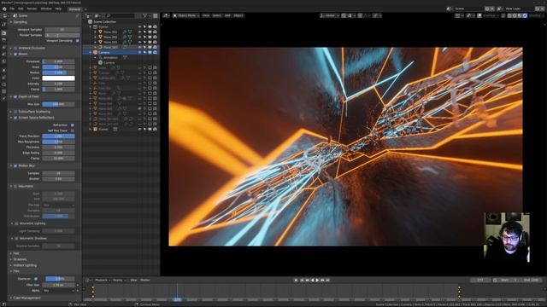Disable the Motion Blur checkbox
Viewport: 547px width, 307px height.
coord(15,165)
